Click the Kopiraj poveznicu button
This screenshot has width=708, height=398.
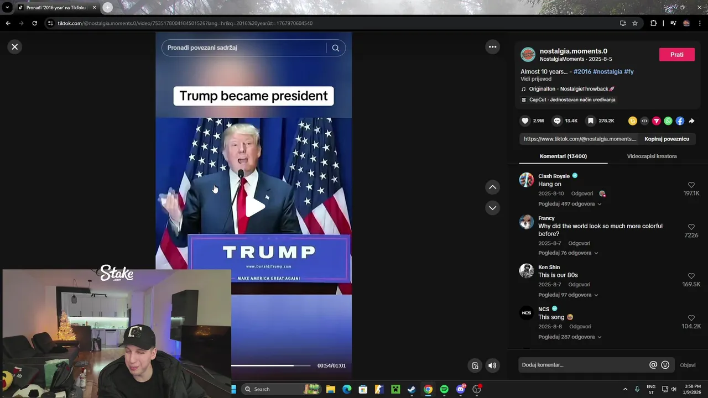[x=667, y=139]
